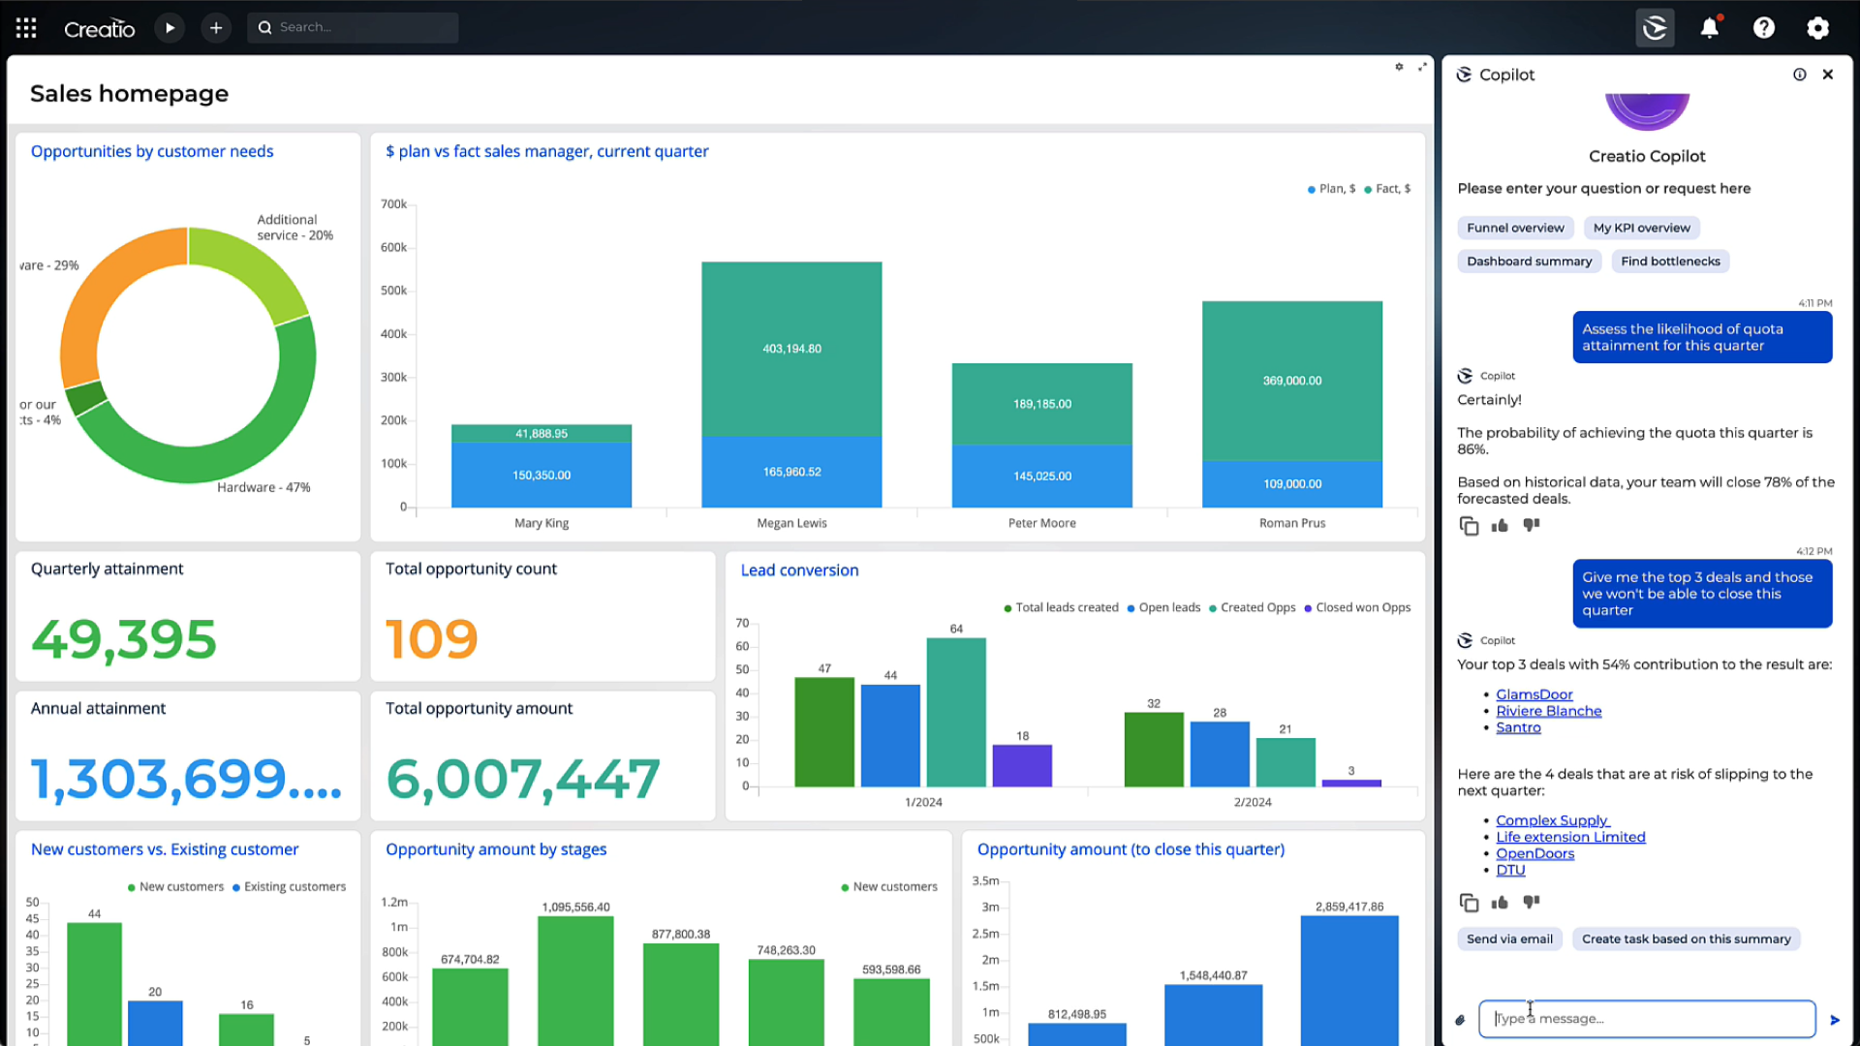Click the Creatio grid/apps menu icon
The image size is (1860, 1046).
tap(24, 27)
